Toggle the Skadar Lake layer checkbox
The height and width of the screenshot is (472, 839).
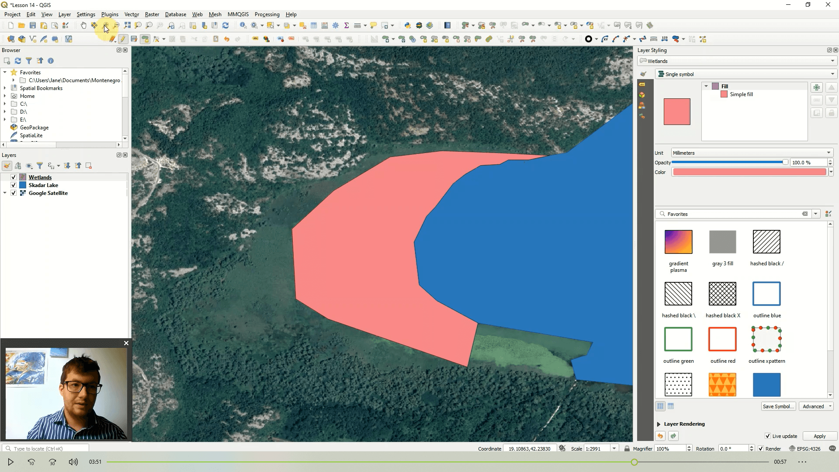(14, 185)
